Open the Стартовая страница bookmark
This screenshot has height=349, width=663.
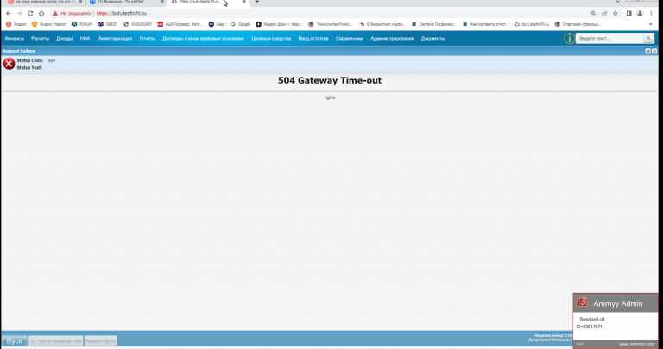(578, 24)
